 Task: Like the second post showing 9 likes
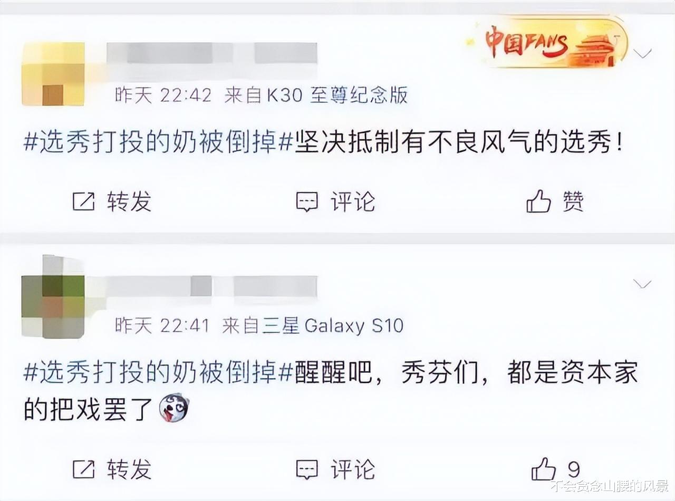point(543,469)
